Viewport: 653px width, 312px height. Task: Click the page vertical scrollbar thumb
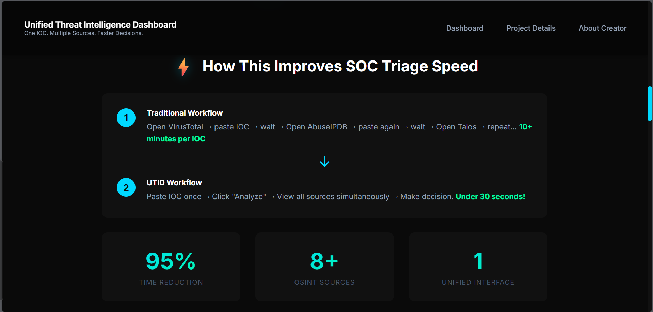coord(650,104)
